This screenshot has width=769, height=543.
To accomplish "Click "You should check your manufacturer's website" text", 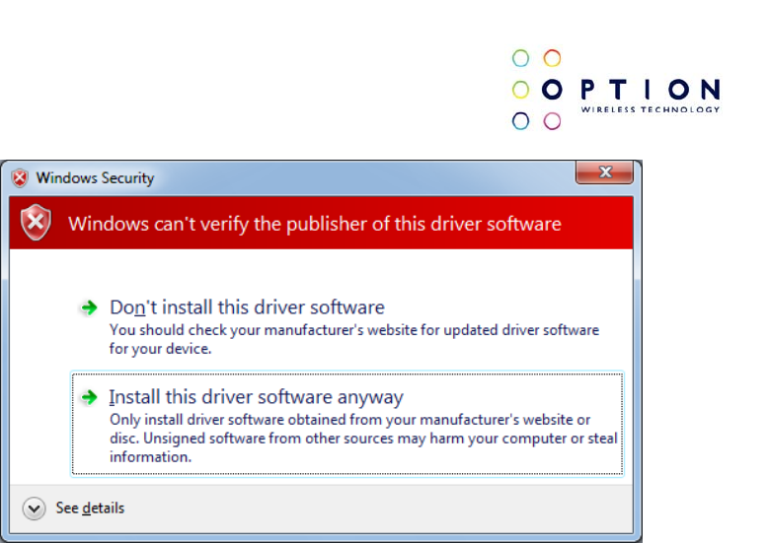I will coord(354,339).
